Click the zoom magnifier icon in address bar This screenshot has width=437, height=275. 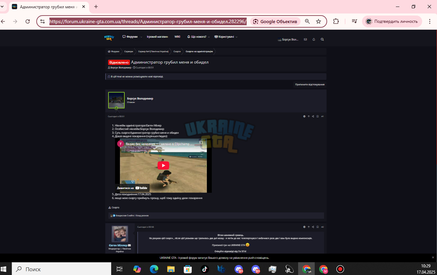(x=307, y=21)
